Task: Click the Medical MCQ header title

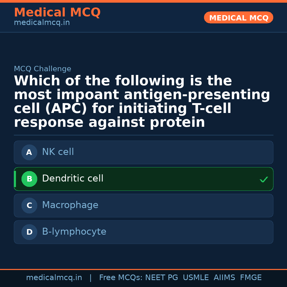Action: [57, 12]
